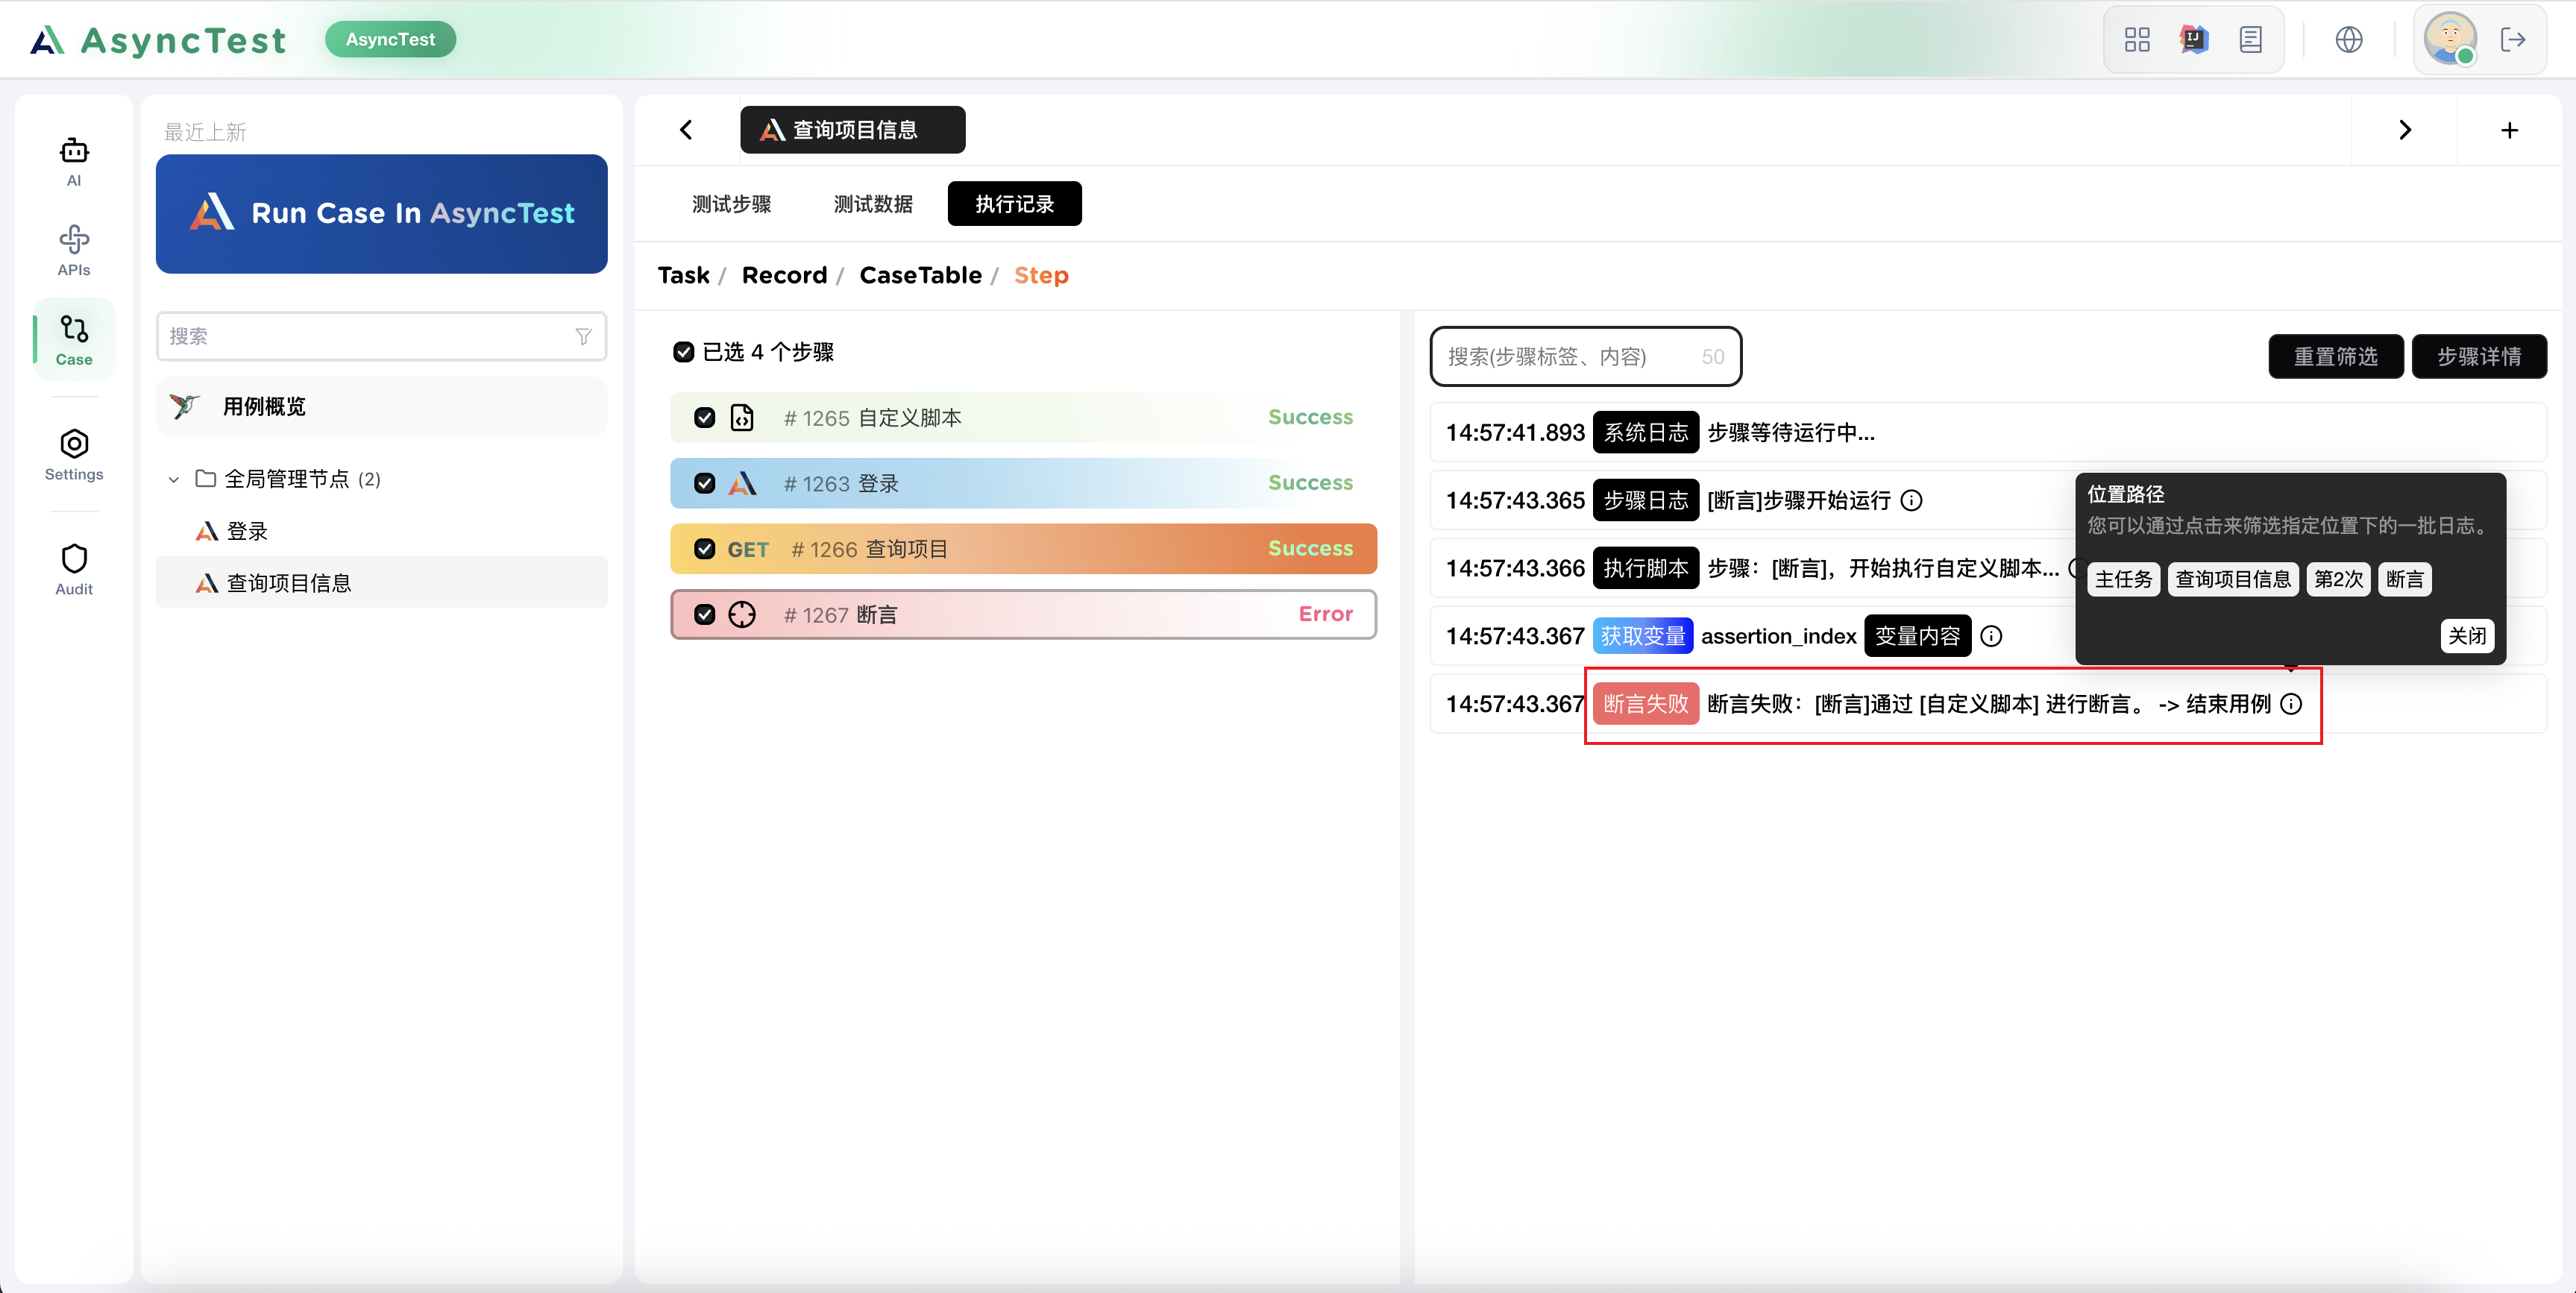
Task: Toggle checkbox for step #1267 断言
Action: tap(705, 615)
